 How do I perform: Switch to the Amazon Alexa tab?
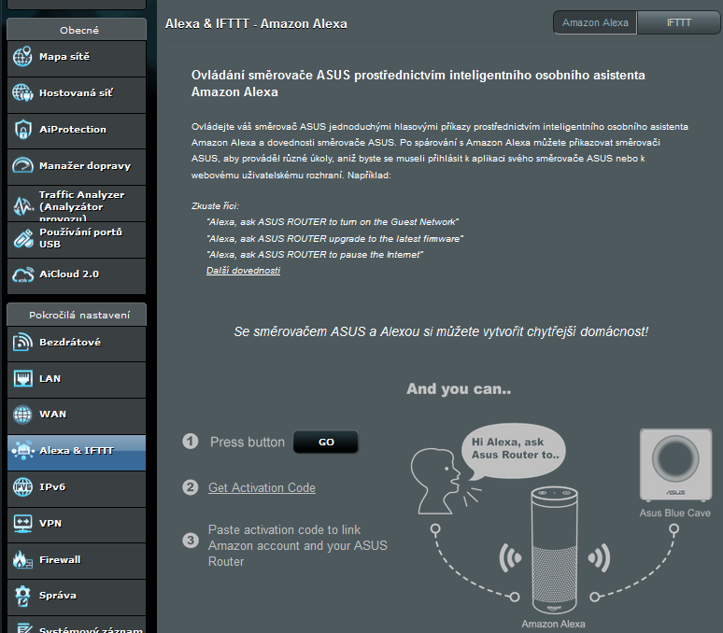coord(595,22)
